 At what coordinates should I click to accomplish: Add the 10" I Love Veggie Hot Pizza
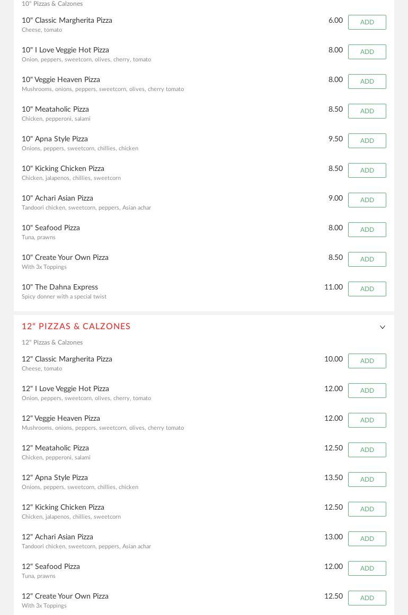pos(367,52)
